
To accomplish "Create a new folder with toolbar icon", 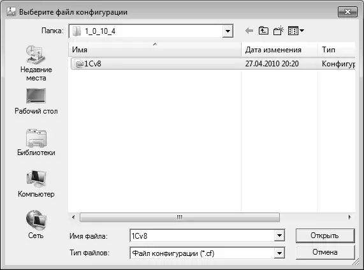I will point(279,31).
